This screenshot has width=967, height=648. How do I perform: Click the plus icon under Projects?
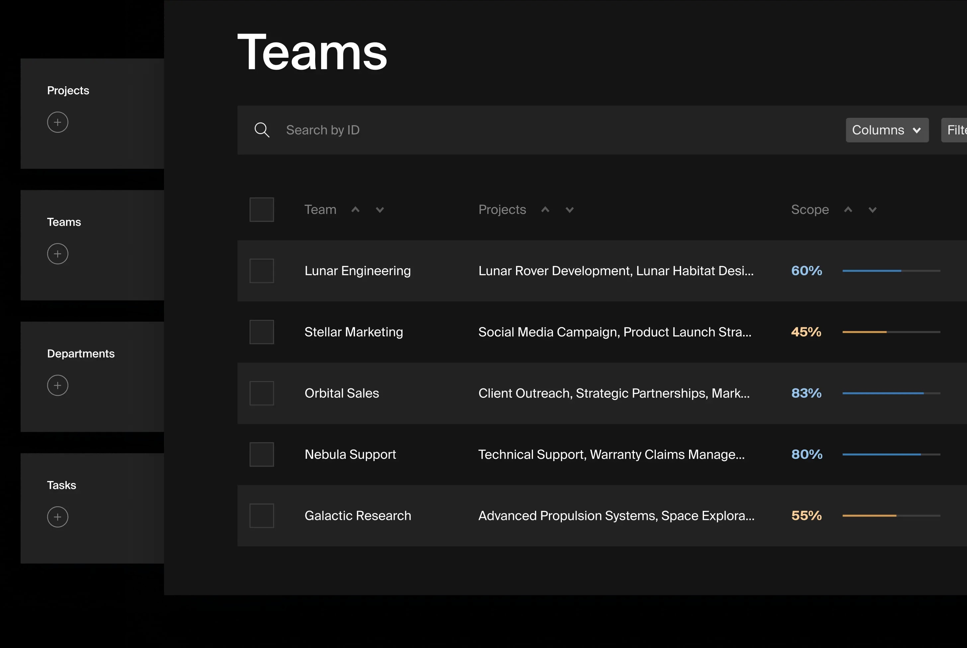click(57, 122)
